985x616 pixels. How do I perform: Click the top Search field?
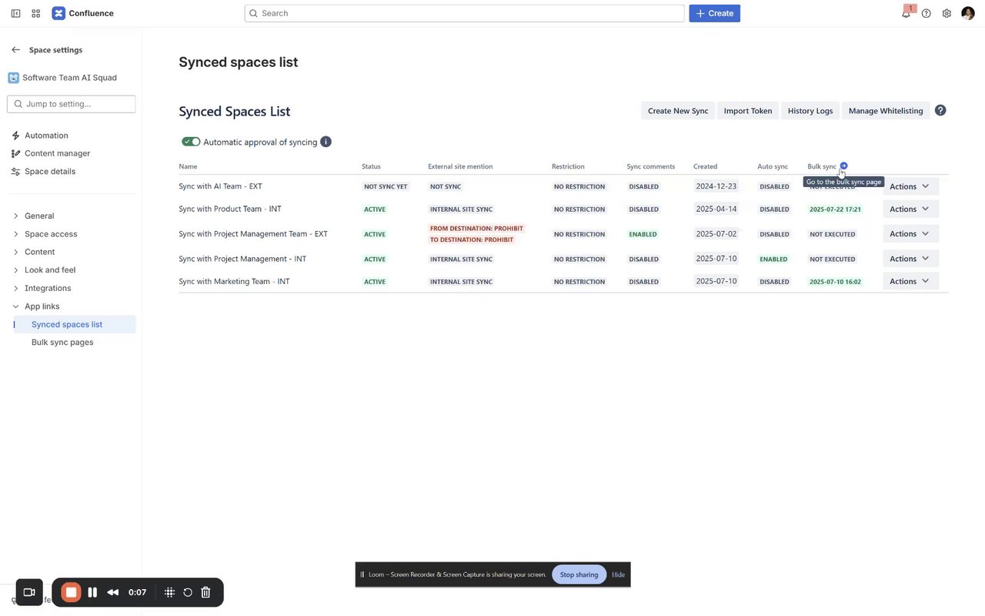click(x=464, y=13)
